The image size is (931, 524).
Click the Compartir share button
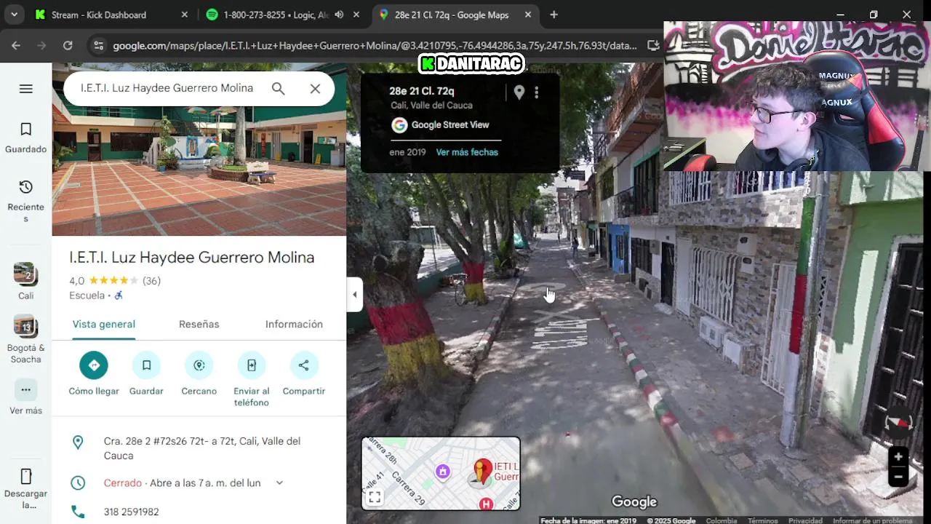(x=304, y=365)
